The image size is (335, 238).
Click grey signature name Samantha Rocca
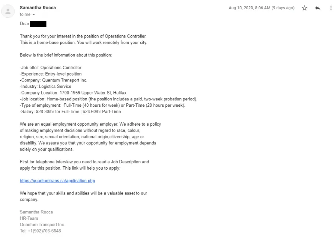click(36, 212)
